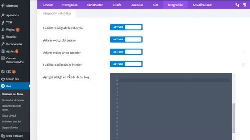Click the code editor scroll up arrow
Viewport: 250px width, 140px height.
tap(234, 75)
